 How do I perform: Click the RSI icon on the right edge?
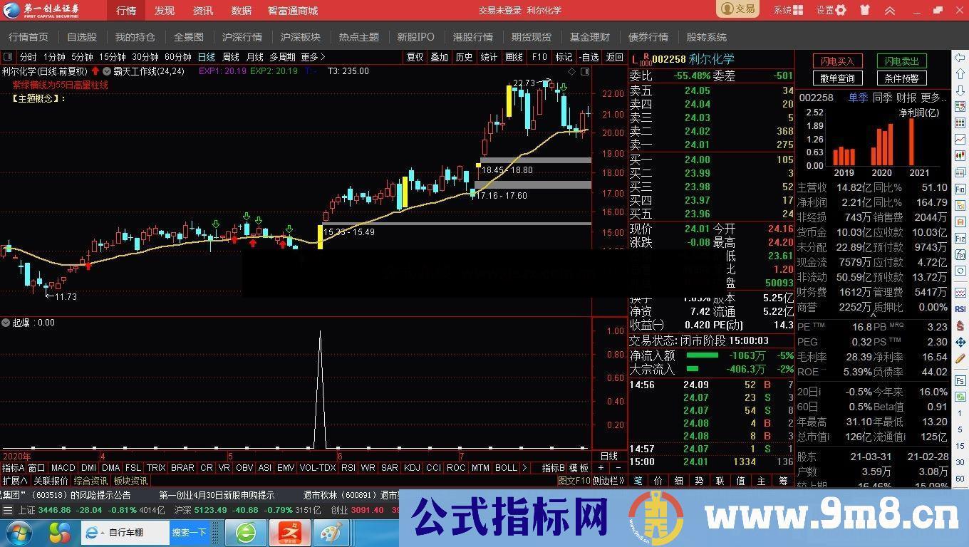[x=959, y=309]
